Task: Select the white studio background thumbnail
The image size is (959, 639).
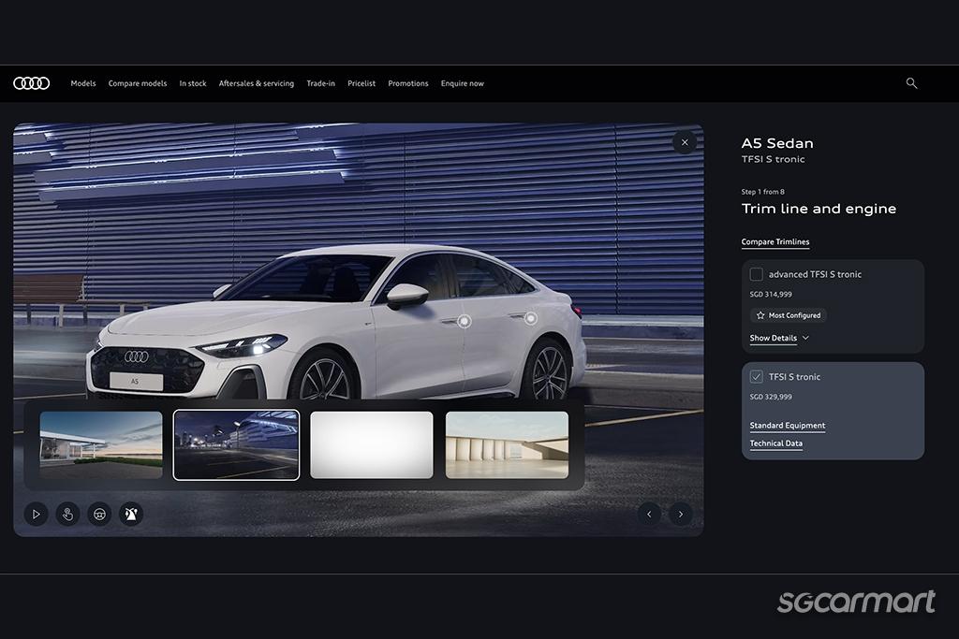Action: pos(372,445)
